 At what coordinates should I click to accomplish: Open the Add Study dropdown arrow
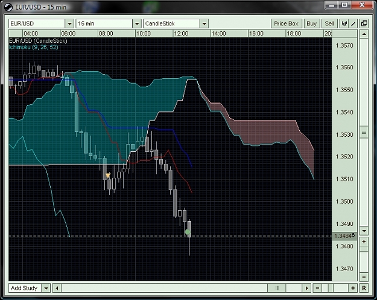coord(46,288)
